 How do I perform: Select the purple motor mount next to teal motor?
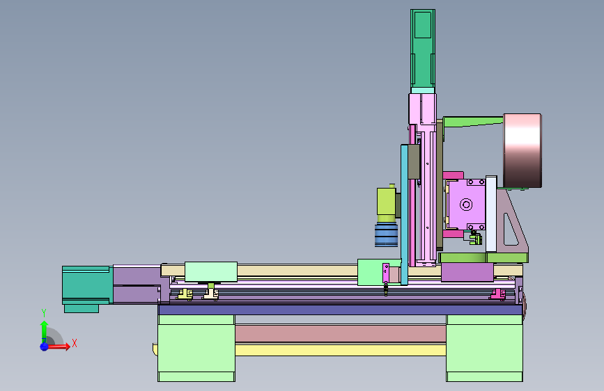click(x=137, y=285)
